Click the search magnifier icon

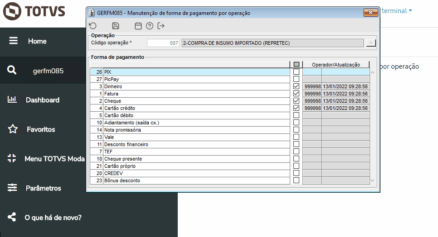(x=12, y=70)
